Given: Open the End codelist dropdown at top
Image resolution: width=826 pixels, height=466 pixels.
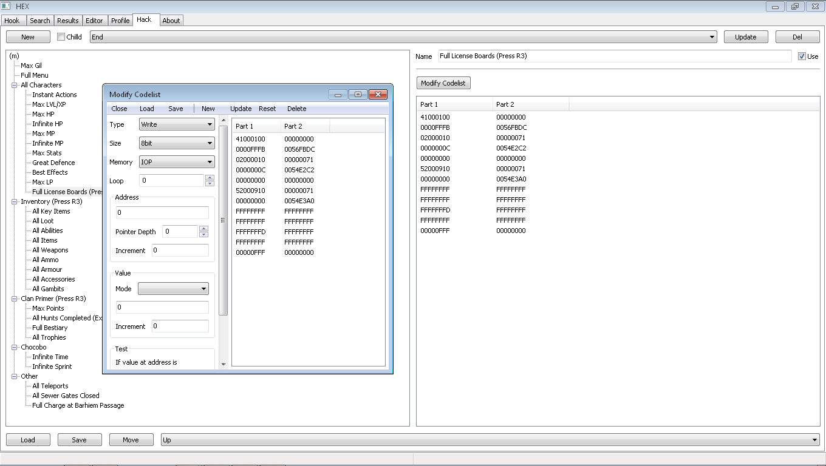Looking at the screenshot, I should pyautogui.click(x=712, y=36).
